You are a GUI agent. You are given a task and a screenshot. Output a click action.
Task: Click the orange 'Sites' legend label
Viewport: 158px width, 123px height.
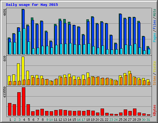tap(155, 81)
